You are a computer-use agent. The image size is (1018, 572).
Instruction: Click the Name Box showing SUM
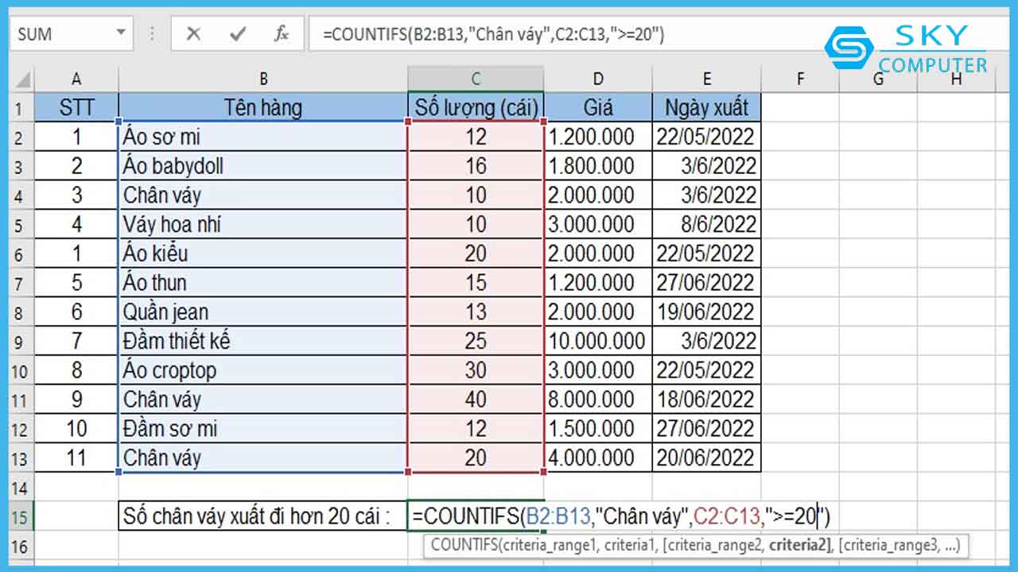coord(62,34)
